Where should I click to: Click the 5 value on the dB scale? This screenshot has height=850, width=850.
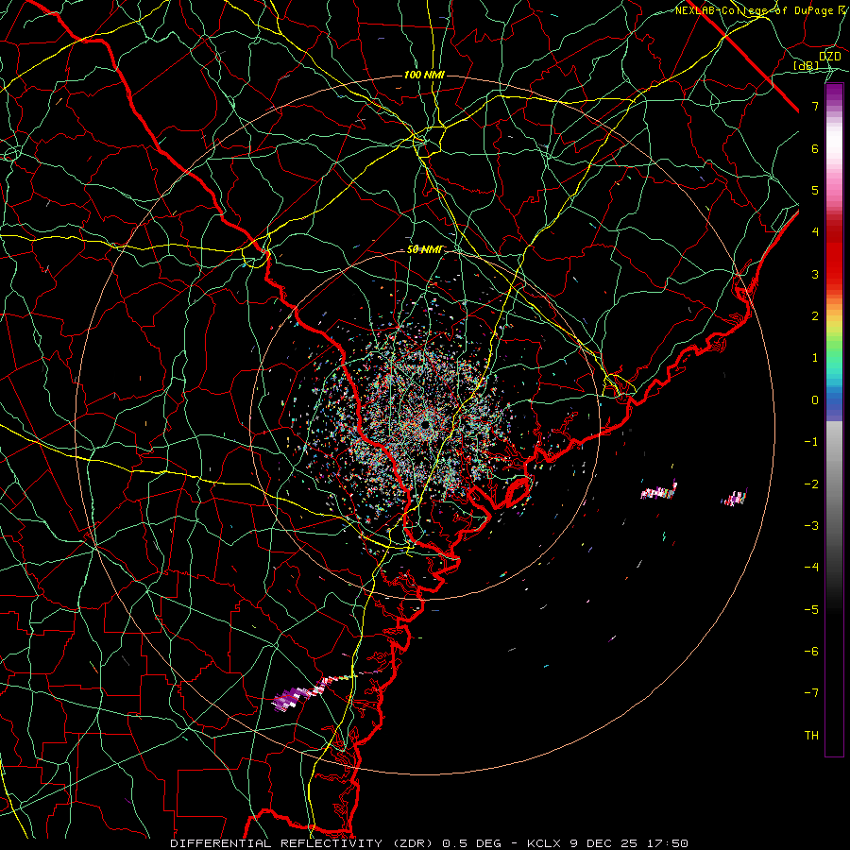point(815,190)
